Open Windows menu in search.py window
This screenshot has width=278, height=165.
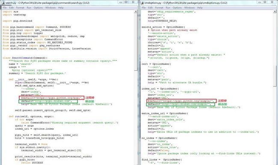pos(50,8)
